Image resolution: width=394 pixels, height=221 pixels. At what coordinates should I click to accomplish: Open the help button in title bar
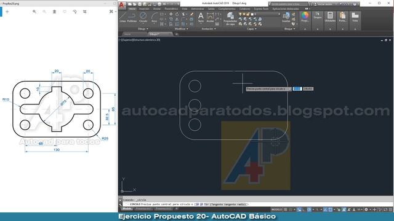coord(355,4)
